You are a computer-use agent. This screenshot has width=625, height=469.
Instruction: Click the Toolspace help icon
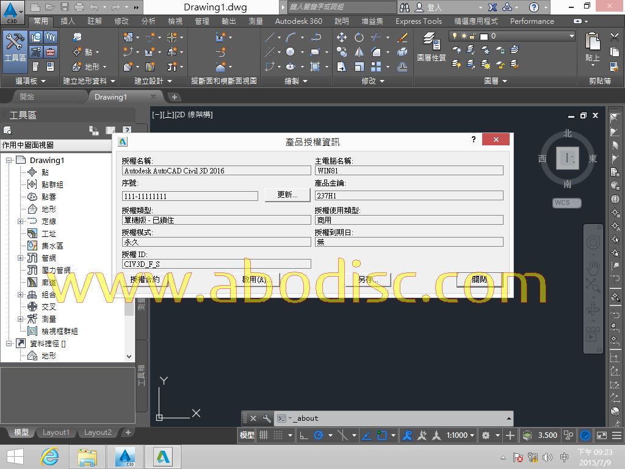click(x=127, y=130)
